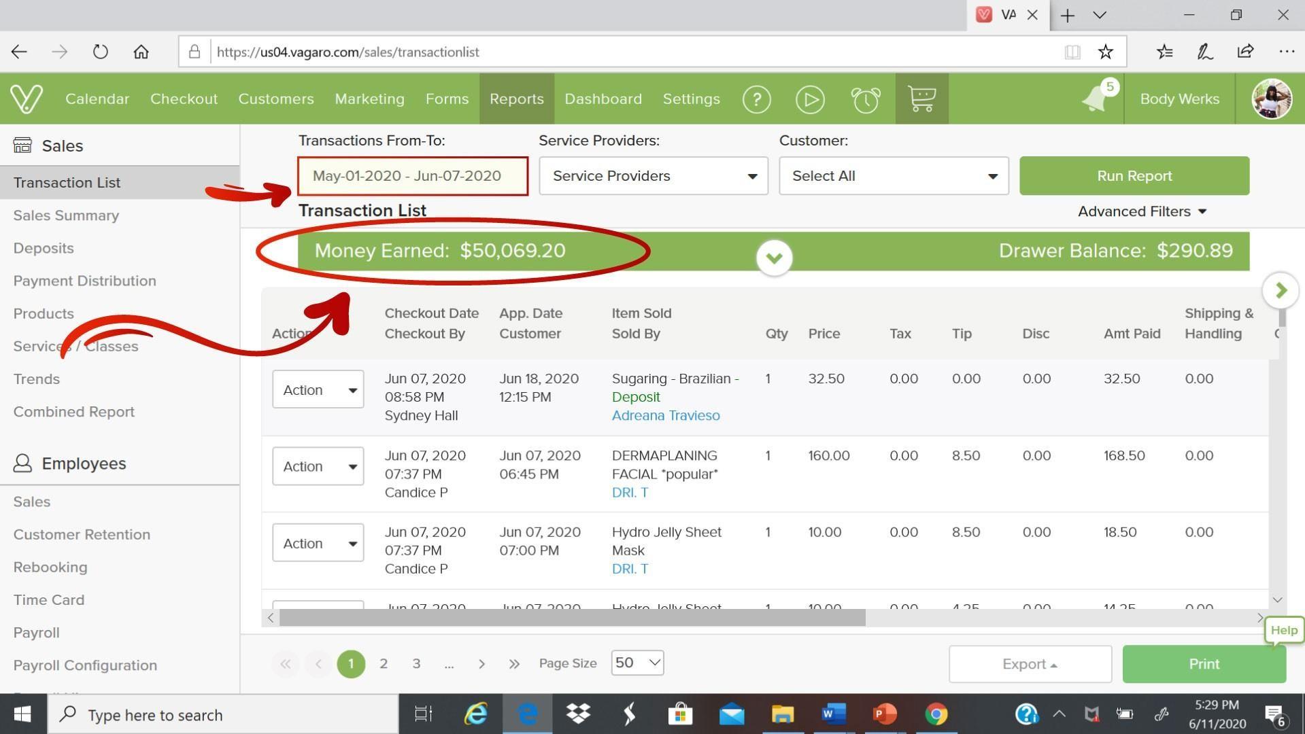Open the Windows Start menu
Image resolution: width=1305 pixels, height=734 pixels.
coord(22,714)
